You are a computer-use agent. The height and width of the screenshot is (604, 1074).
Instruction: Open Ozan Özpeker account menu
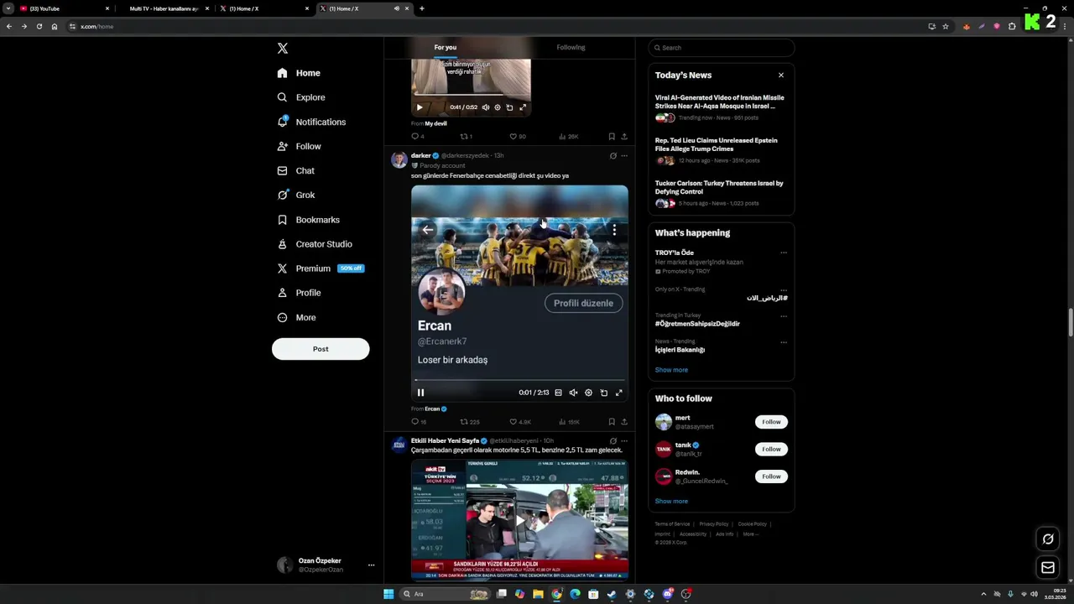pyautogui.click(x=325, y=565)
